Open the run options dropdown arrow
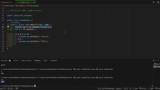The width and height of the screenshot is (160, 90). point(155,2)
